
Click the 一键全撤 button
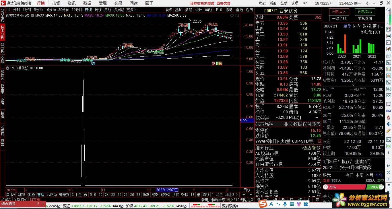tap(339, 18)
